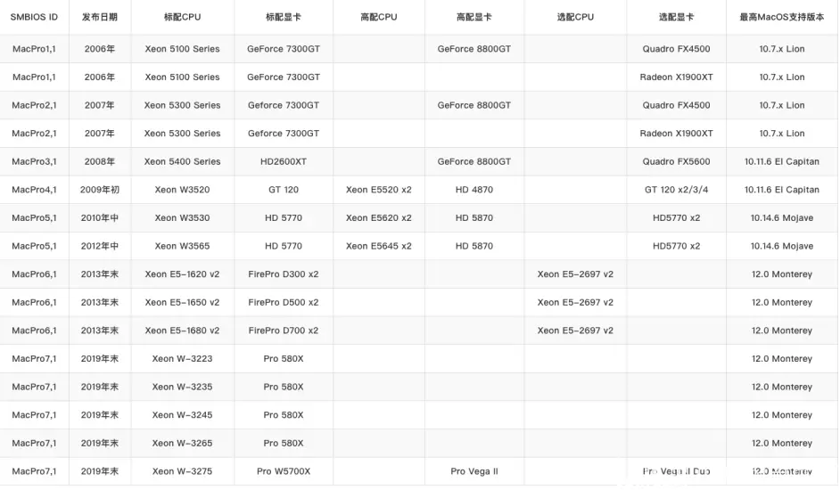Click the 最高MacOS支持版本 column header
The image size is (840, 490).
tap(782, 17)
